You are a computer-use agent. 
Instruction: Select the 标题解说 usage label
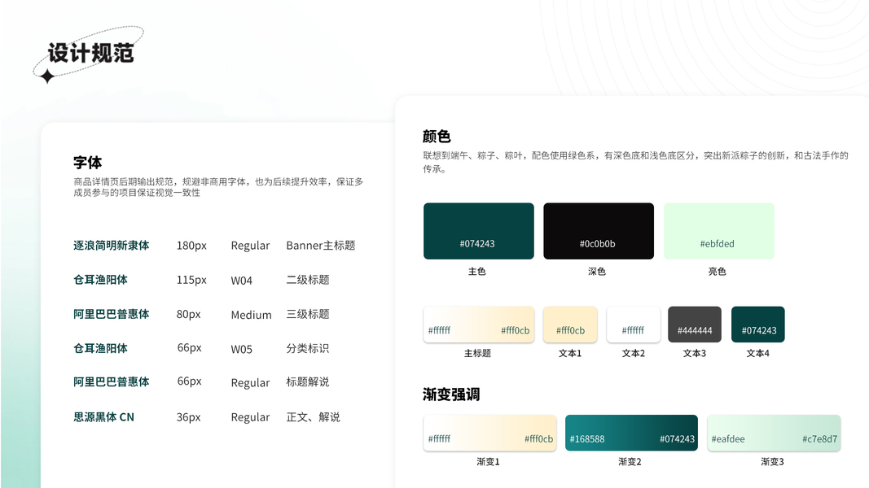tap(308, 381)
